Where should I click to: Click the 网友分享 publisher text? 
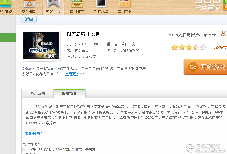click(x=89, y=57)
